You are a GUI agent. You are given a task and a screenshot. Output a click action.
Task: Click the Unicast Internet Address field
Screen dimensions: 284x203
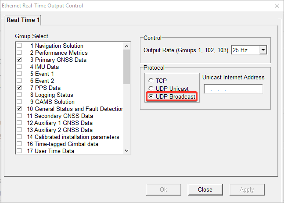233,89
